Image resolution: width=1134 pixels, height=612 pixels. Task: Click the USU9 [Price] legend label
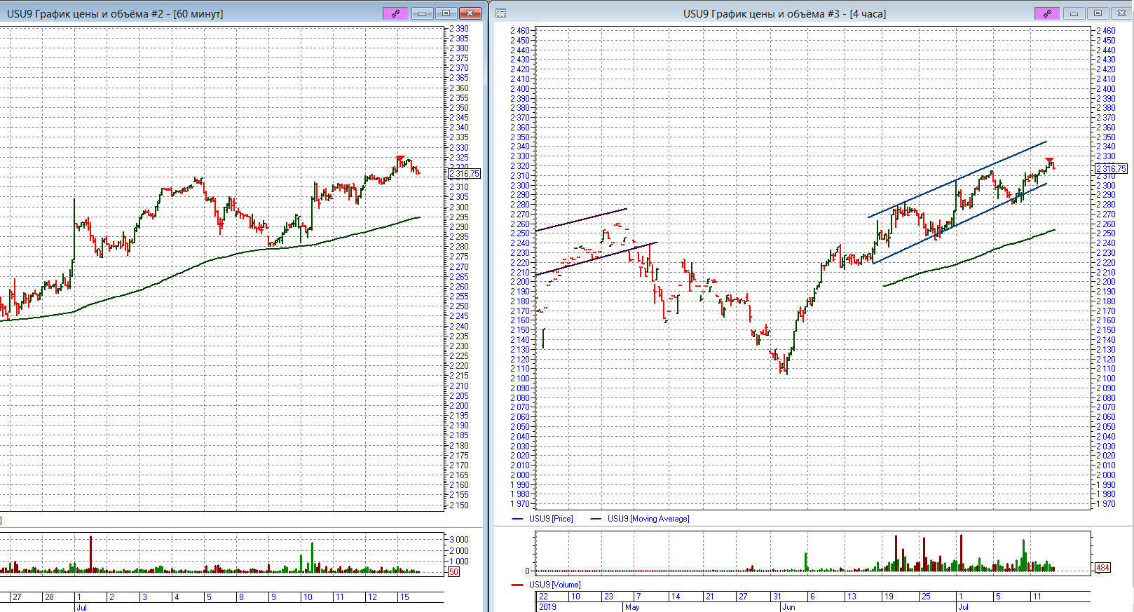[x=550, y=519]
